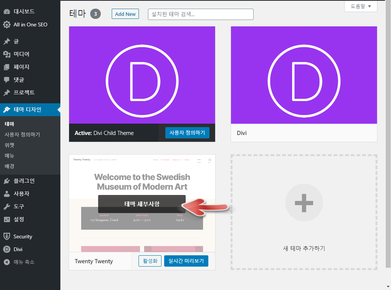Open 페이지 menu item
The image size is (391, 290).
pos(22,67)
